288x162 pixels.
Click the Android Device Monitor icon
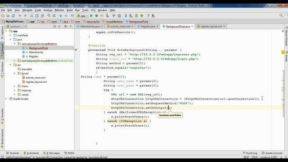click(142, 16)
